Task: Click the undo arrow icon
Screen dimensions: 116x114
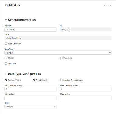Action: coord(105,5)
